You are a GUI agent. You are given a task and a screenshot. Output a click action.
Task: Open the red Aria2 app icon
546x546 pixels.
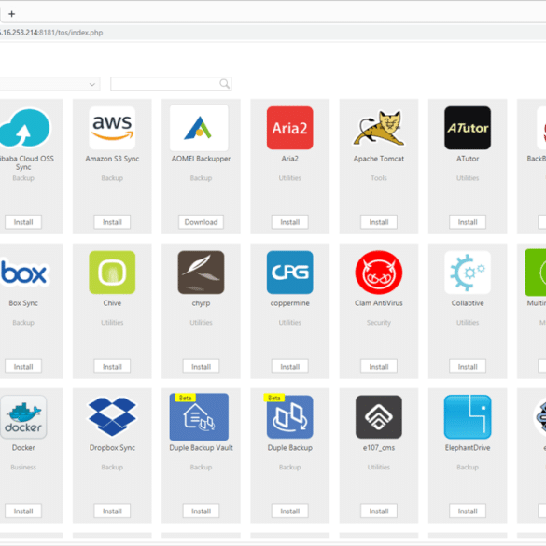(289, 128)
